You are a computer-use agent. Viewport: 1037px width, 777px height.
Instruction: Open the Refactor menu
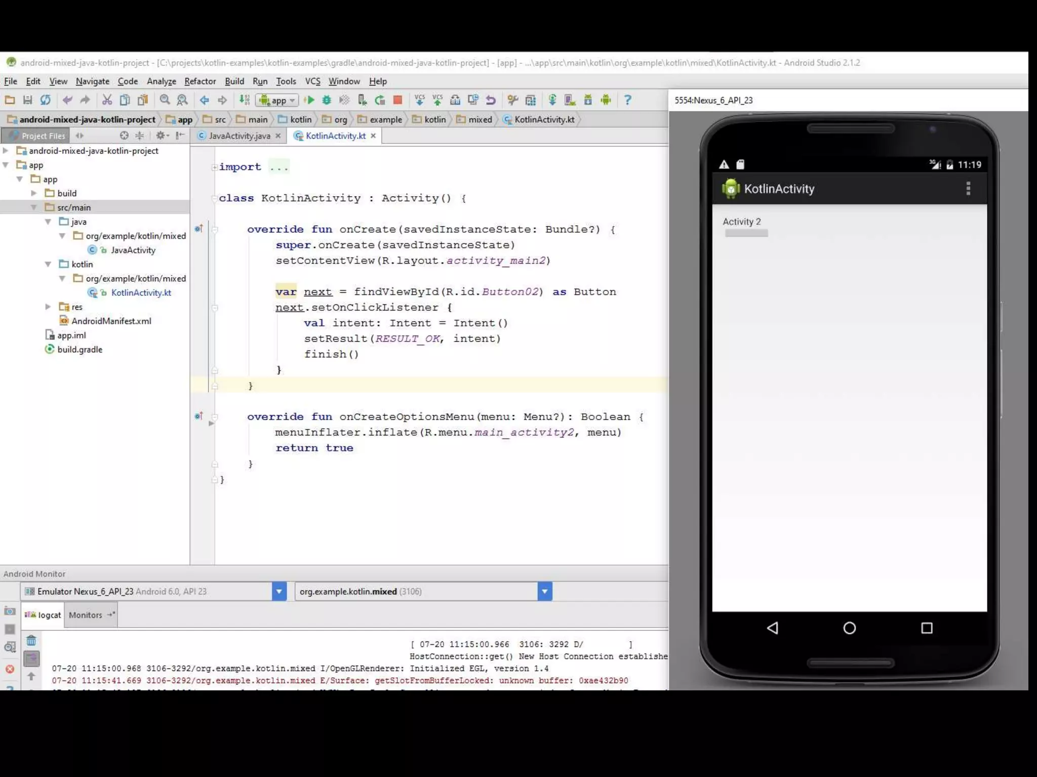[200, 81]
